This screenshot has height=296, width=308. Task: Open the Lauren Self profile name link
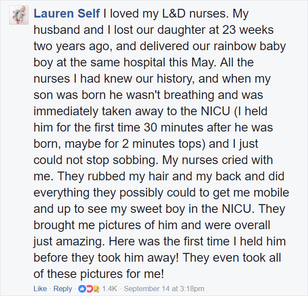[x=67, y=14]
